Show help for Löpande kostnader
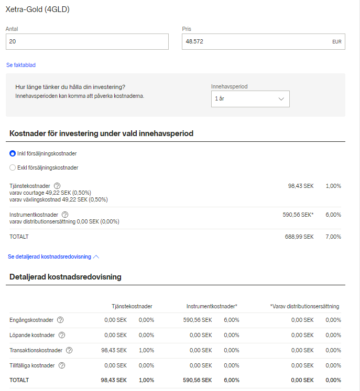 [62, 335]
